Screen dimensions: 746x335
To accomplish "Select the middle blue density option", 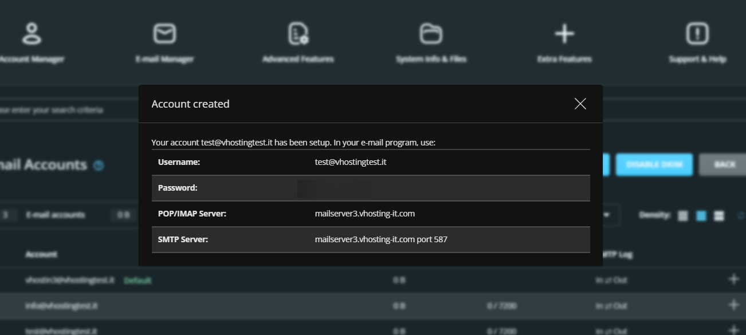I will click(701, 216).
